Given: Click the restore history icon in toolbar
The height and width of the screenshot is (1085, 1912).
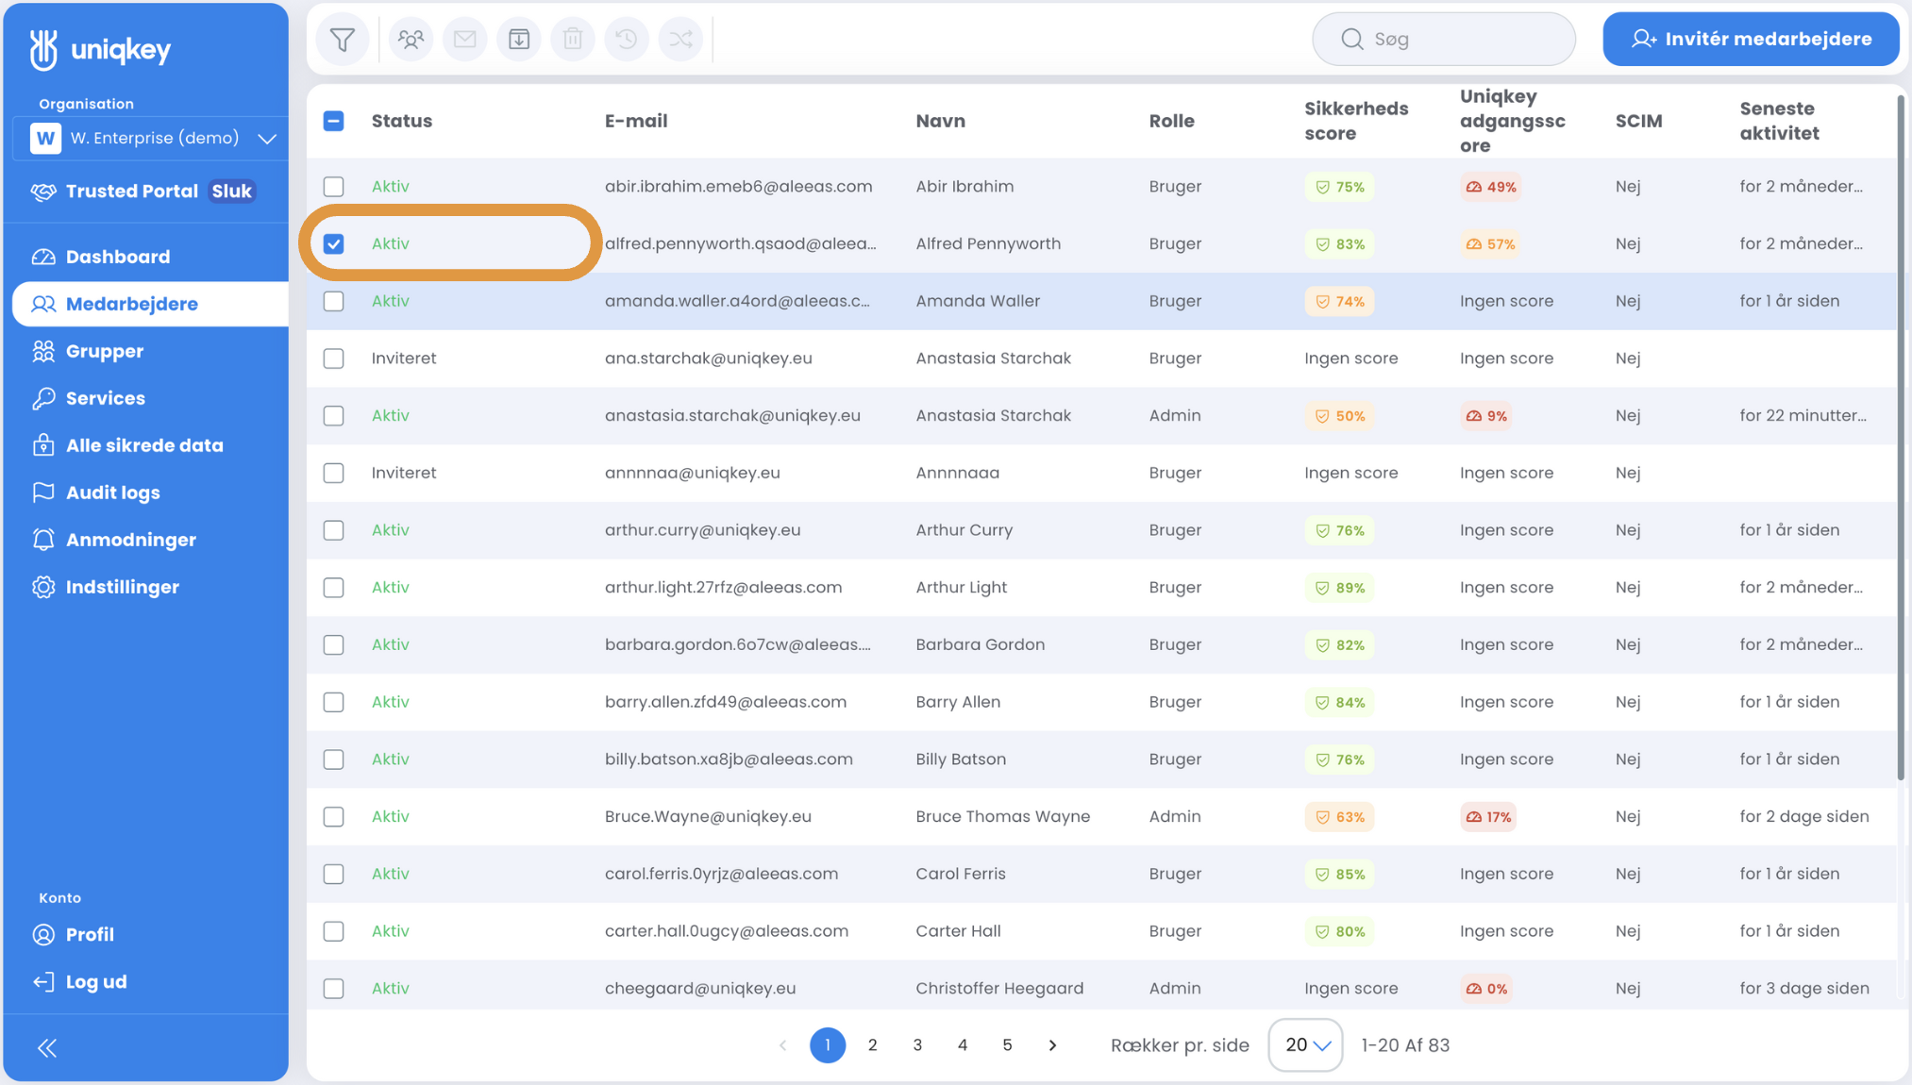Looking at the screenshot, I should [x=627, y=40].
